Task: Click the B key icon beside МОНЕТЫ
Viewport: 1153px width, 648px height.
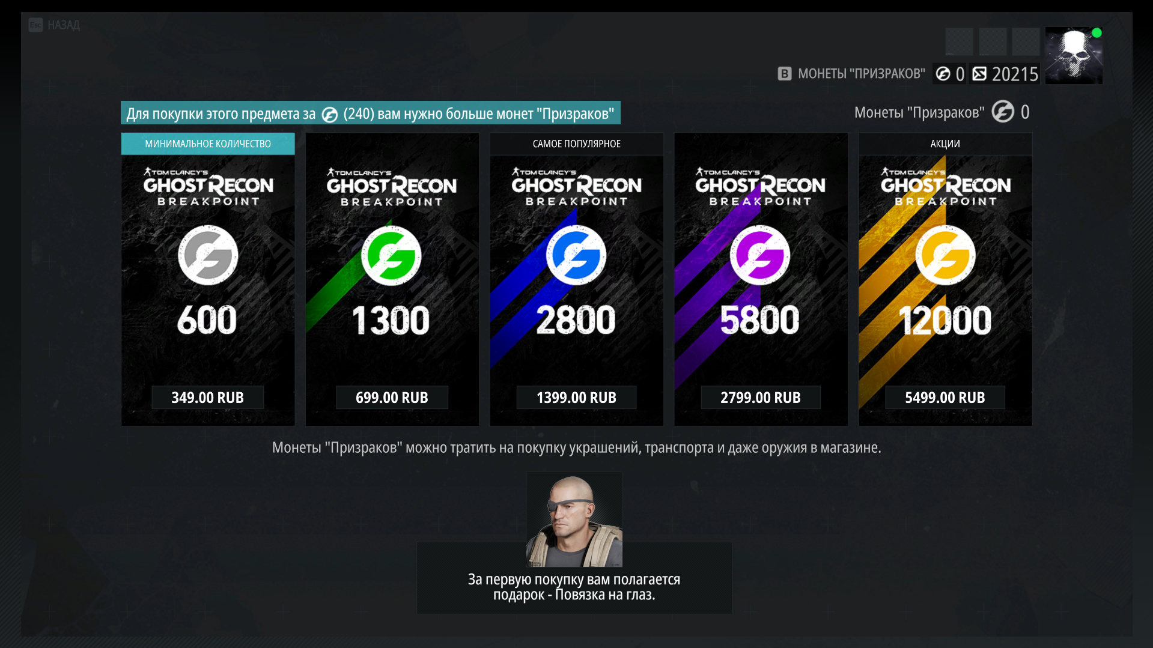Action: tap(785, 74)
